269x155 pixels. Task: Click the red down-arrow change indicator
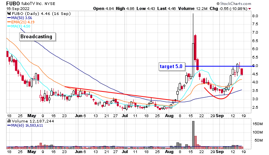click(250, 9)
